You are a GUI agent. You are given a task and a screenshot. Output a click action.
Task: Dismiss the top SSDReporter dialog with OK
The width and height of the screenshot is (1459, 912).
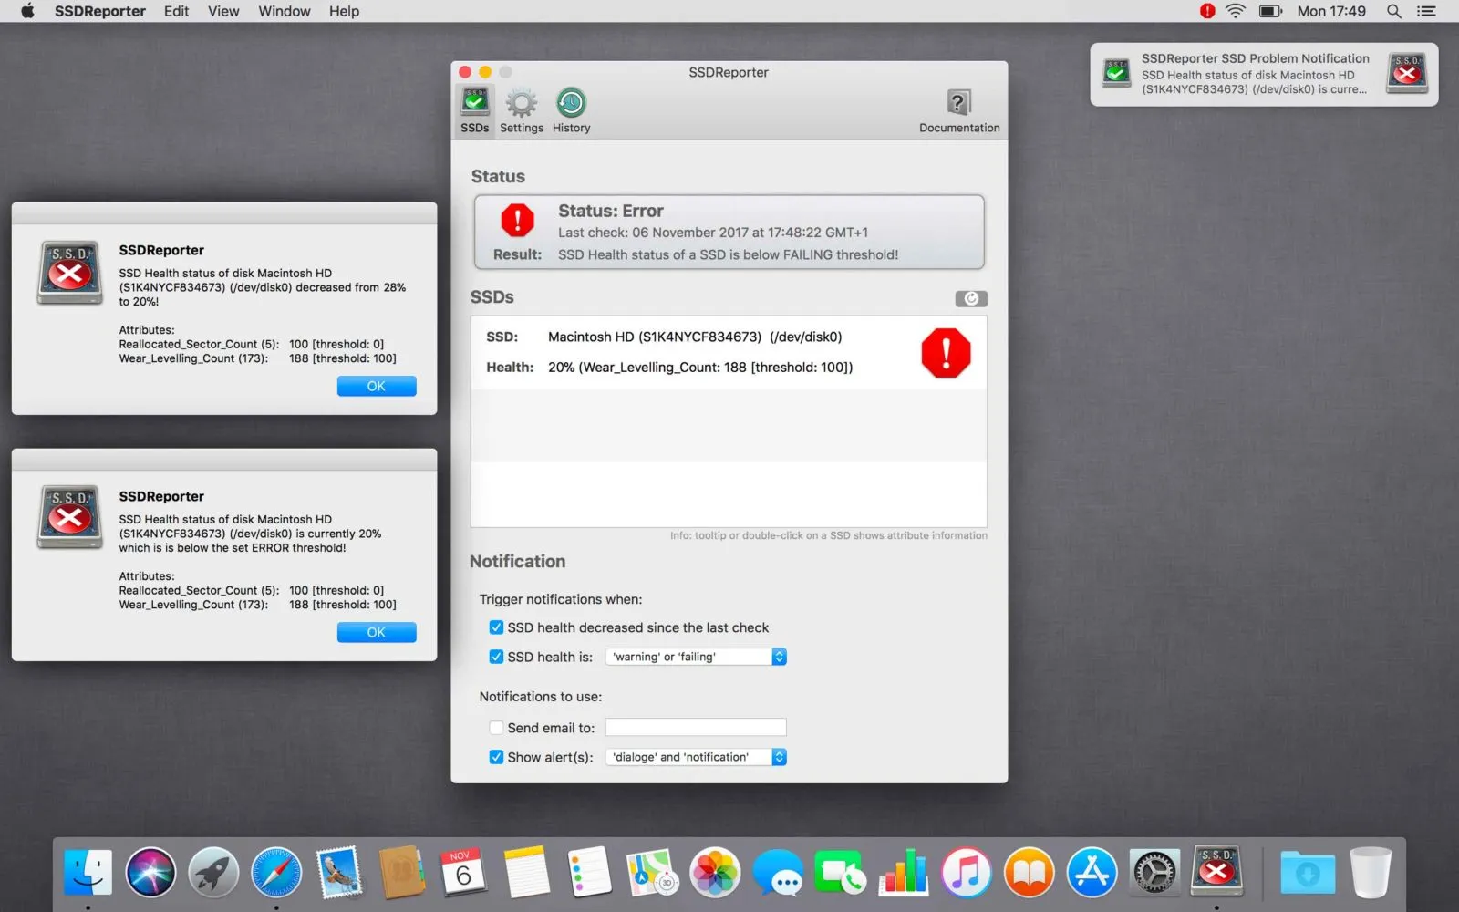376,386
